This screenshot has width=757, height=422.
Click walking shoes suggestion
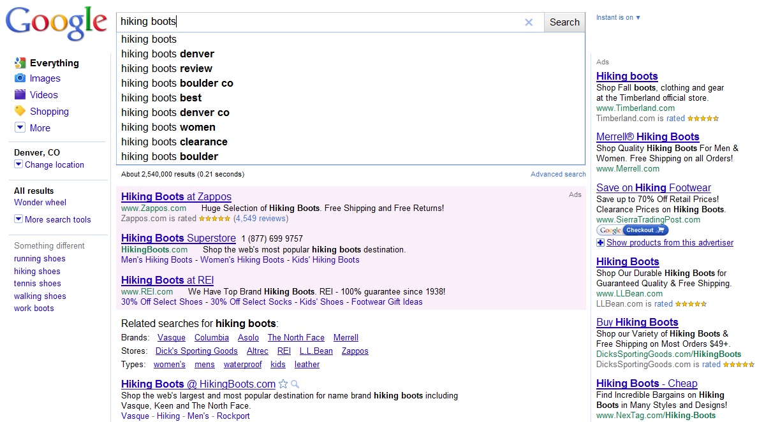point(40,296)
